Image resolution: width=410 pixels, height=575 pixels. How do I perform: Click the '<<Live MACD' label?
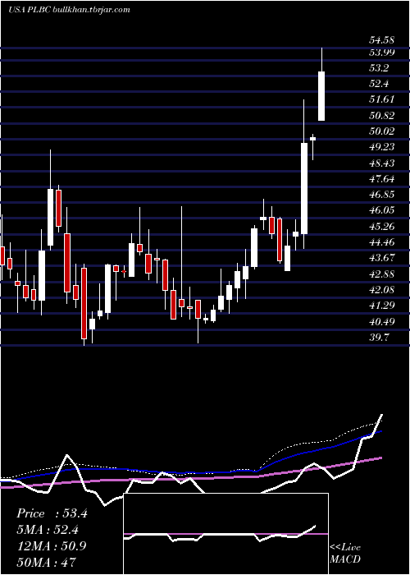click(x=345, y=554)
